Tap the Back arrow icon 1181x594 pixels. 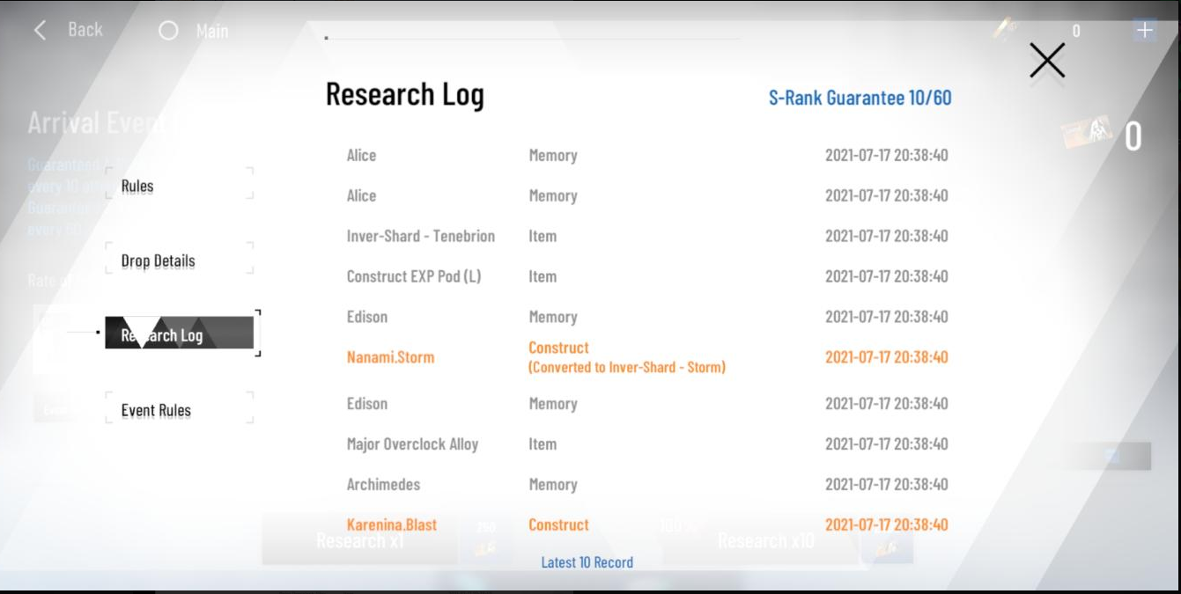coord(40,30)
